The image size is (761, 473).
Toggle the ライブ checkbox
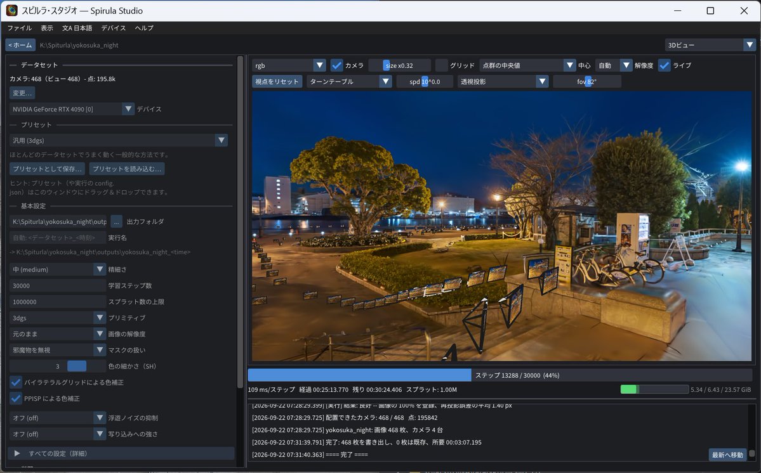click(665, 65)
